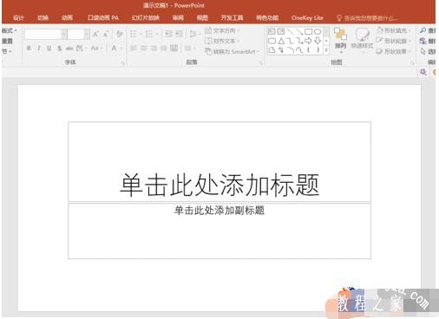
Task: Select the Arrow line shape
Action: pos(299,31)
